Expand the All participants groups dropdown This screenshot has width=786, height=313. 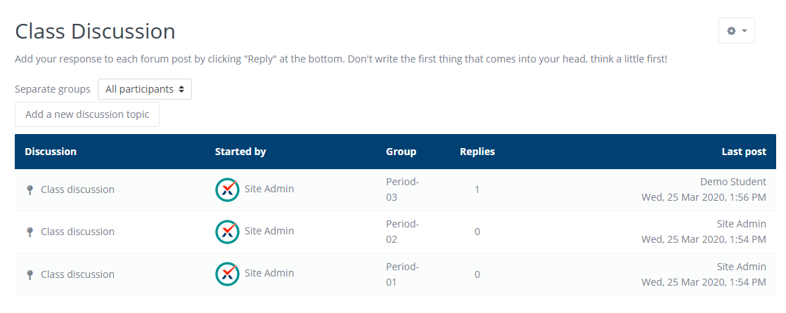click(145, 89)
